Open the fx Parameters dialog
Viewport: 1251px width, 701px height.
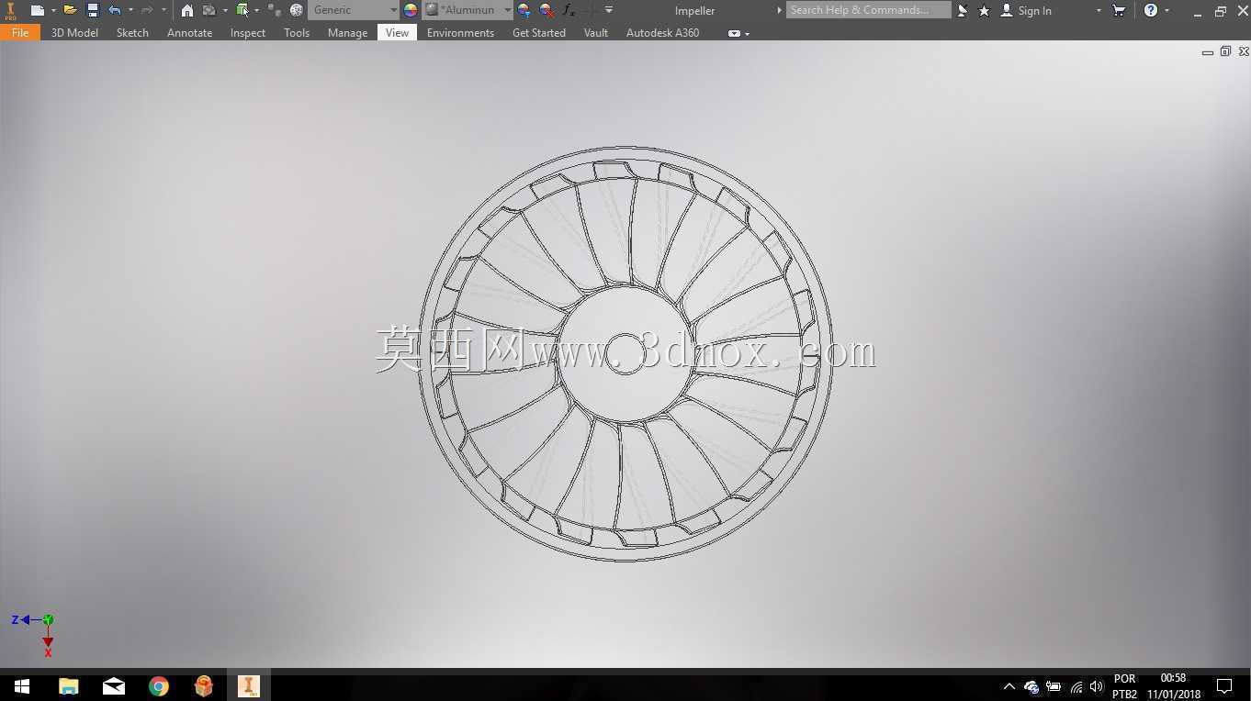569,10
